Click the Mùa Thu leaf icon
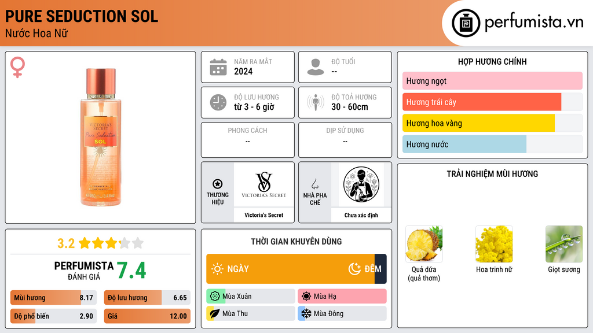Image resolution: width=593 pixels, height=333 pixels. click(215, 313)
